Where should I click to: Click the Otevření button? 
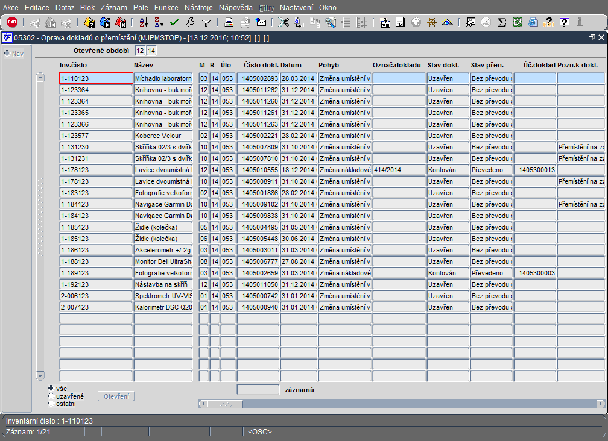tap(116, 396)
